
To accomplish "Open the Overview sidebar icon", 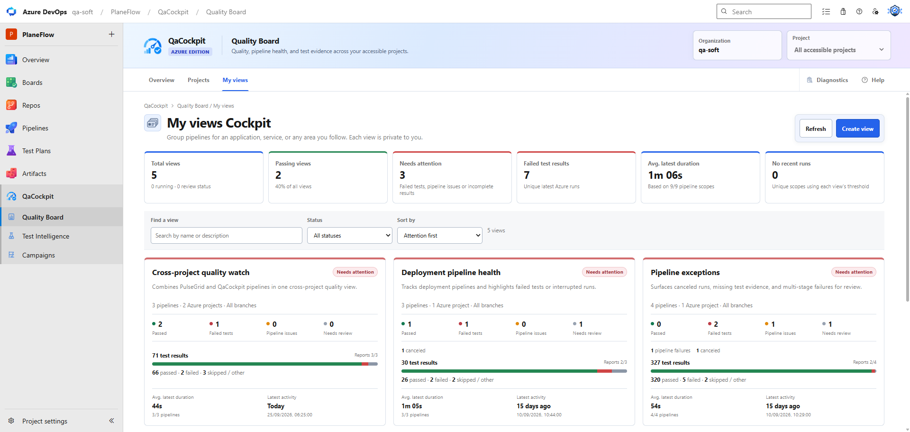I will 11,60.
